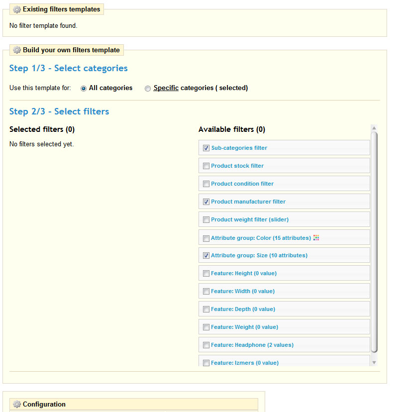
Task: Uncheck Attribute group: Size checkbox
Action: point(206,255)
